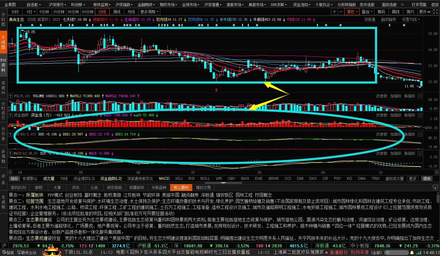Click 更多 to show more indicators
440x256 pixels.
click(x=412, y=179)
